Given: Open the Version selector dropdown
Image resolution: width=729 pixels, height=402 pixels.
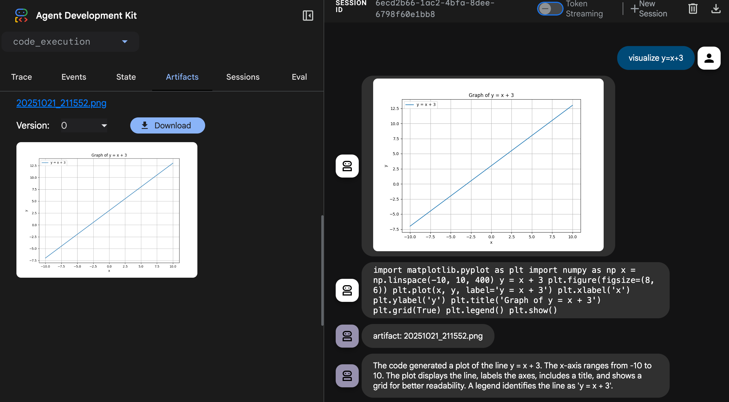Looking at the screenshot, I should 84,125.
